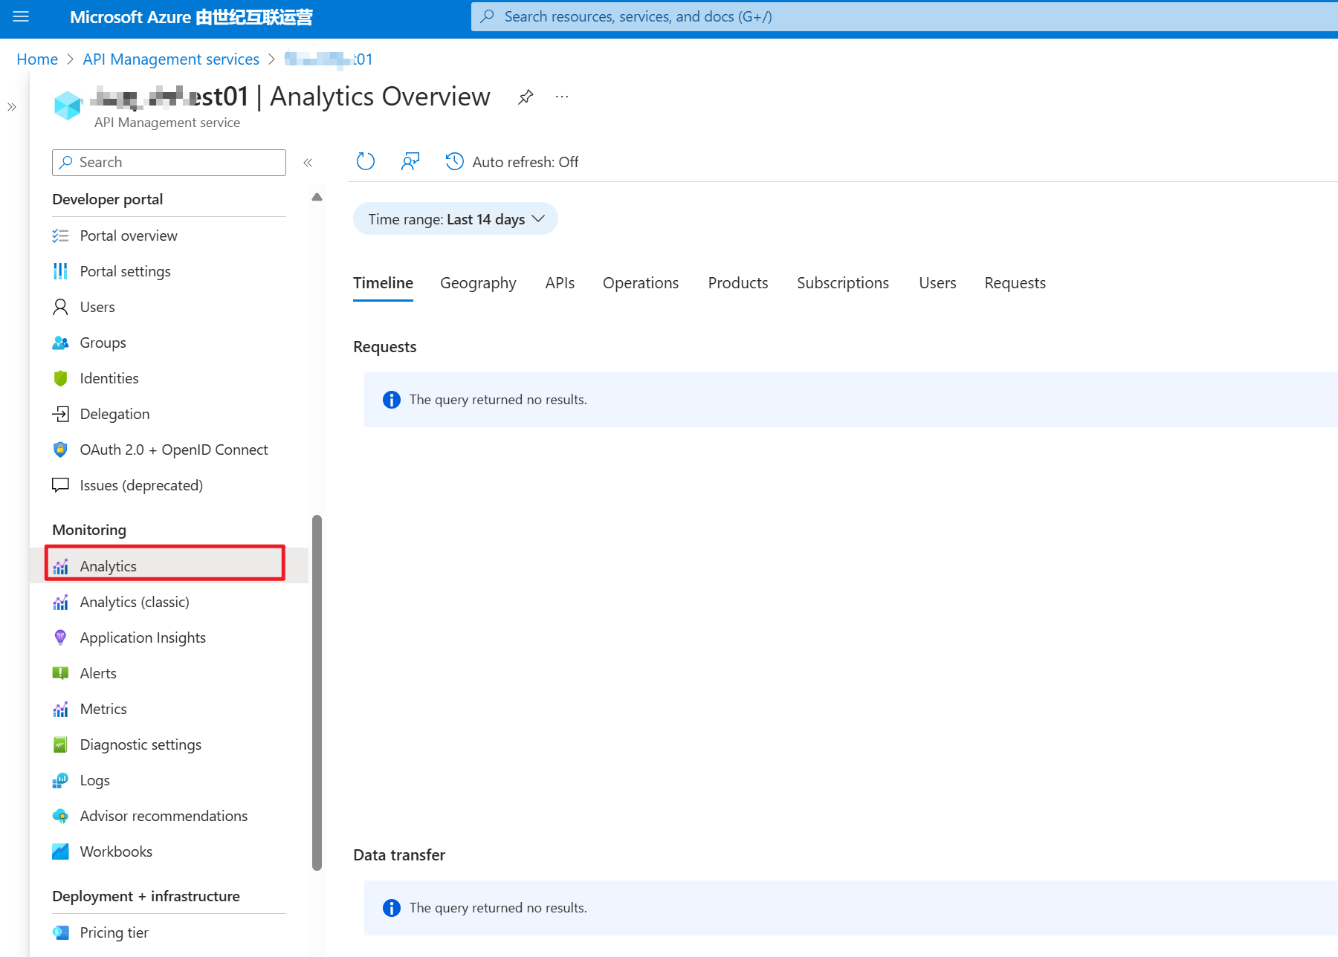This screenshot has width=1338, height=957.
Task: Open Workbooks from the sidebar
Action: pyautogui.click(x=116, y=851)
